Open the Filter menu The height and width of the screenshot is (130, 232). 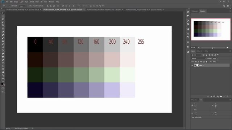pyautogui.click(x=37, y=2)
